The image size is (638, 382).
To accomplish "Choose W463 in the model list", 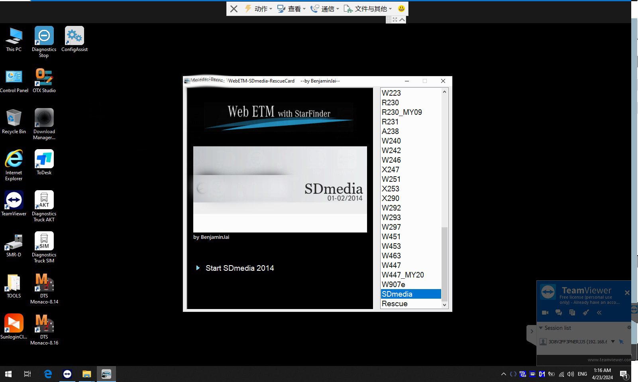I will coord(411,256).
